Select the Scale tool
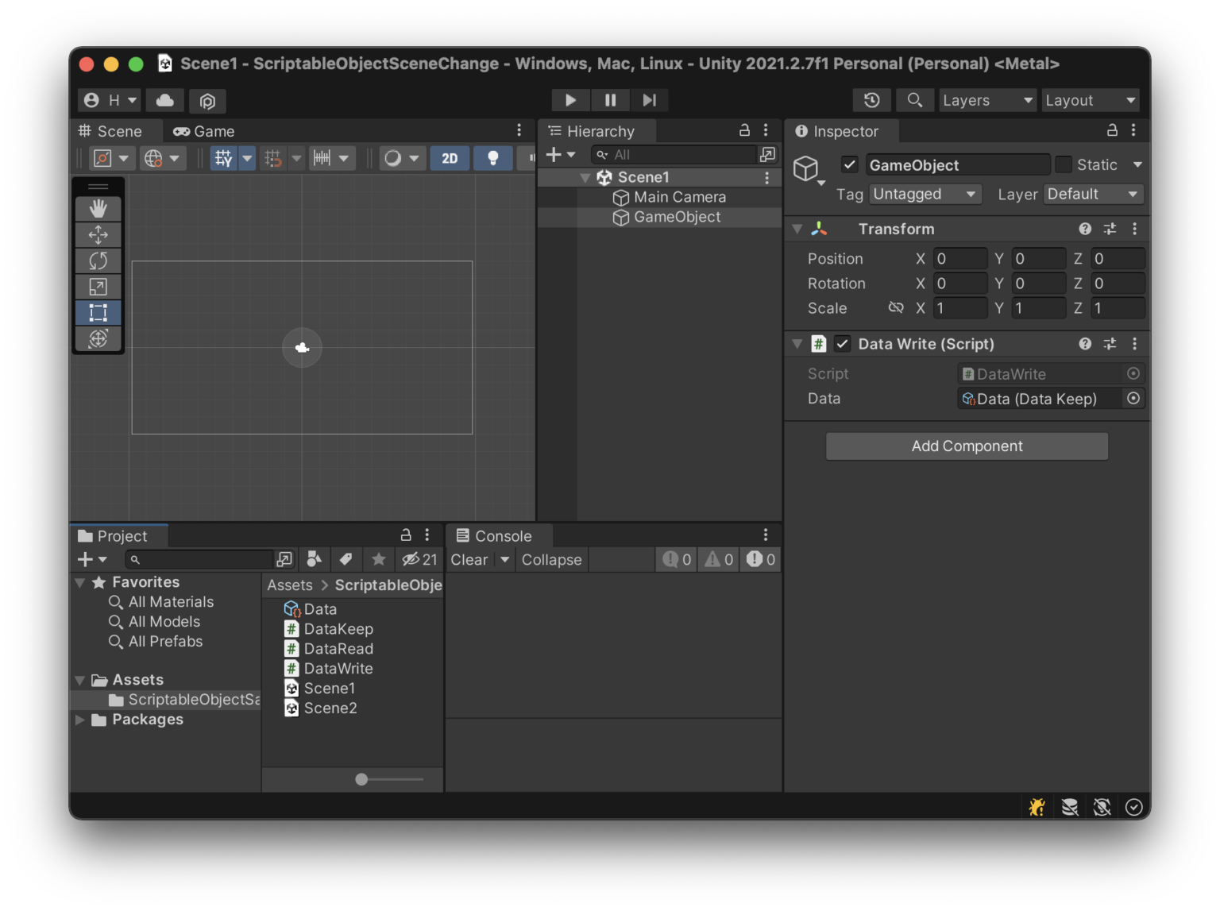This screenshot has height=911, width=1220. click(x=98, y=287)
